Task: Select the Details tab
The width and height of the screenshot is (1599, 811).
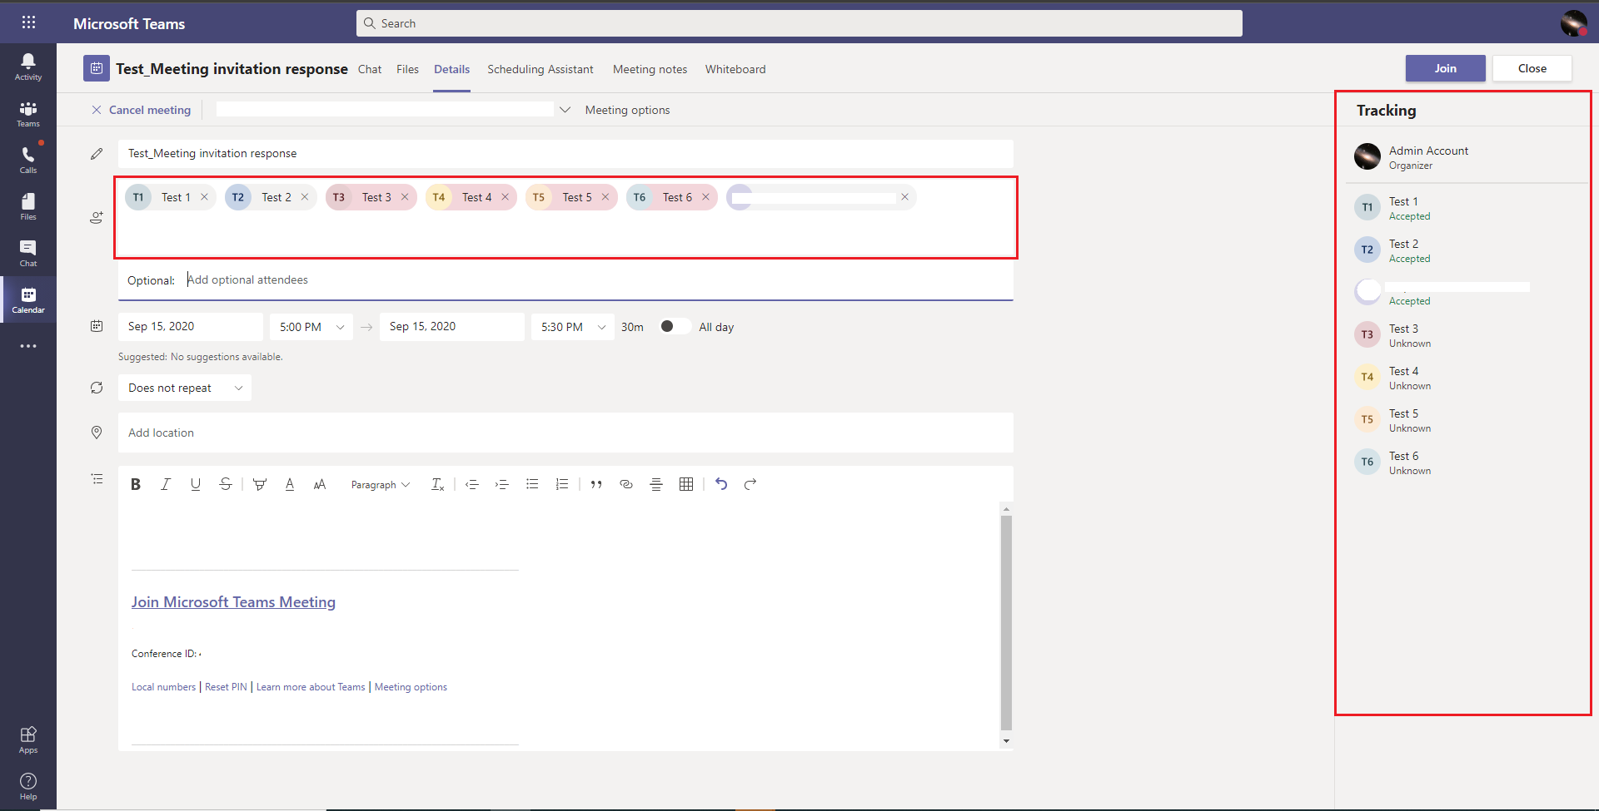Action: (451, 69)
